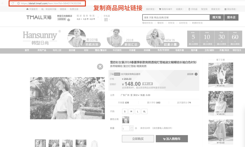The width and height of the screenshot is (245, 147).
Task: Expand the 我的淘宝 dropdown
Action: (x=151, y=9)
